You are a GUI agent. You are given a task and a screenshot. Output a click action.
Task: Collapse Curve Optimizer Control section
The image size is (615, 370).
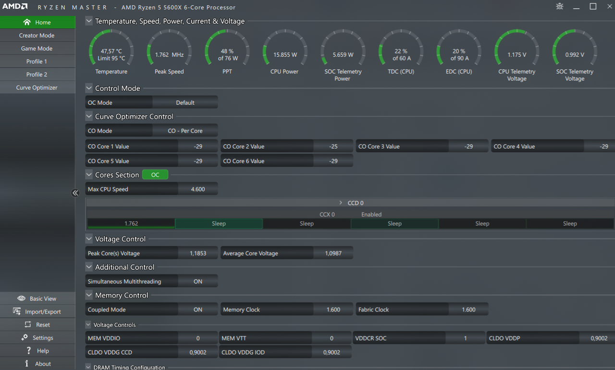pos(89,116)
